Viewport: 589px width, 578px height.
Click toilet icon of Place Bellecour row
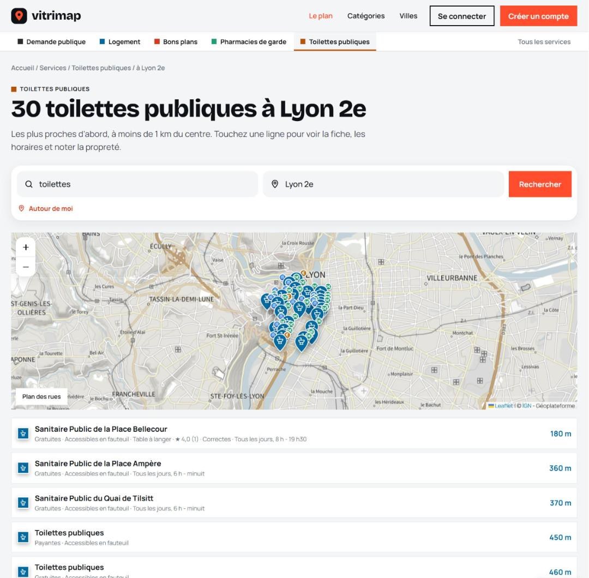23,433
